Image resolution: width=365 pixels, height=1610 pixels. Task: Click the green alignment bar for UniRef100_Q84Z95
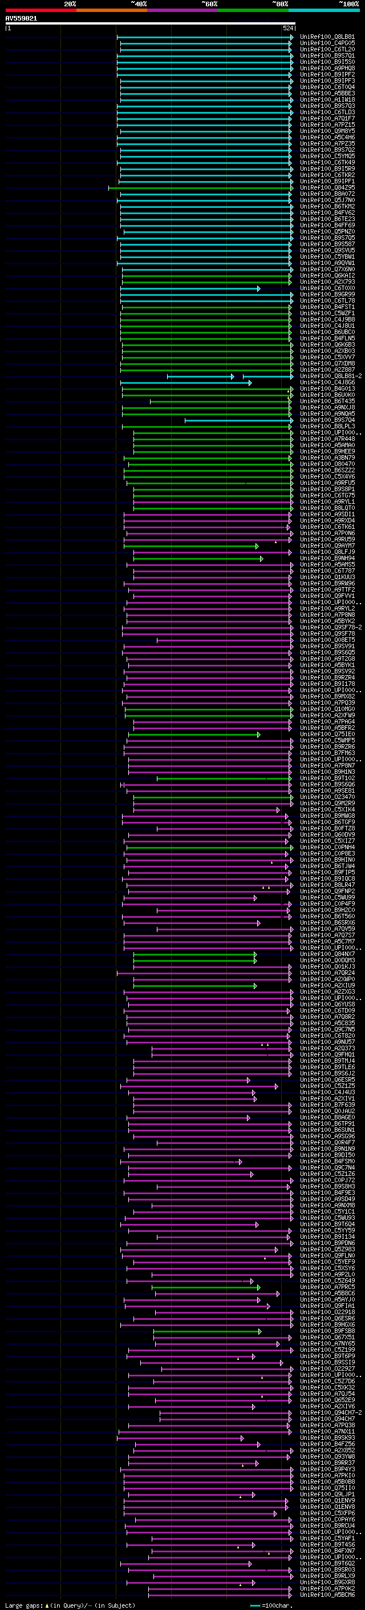(x=201, y=187)
